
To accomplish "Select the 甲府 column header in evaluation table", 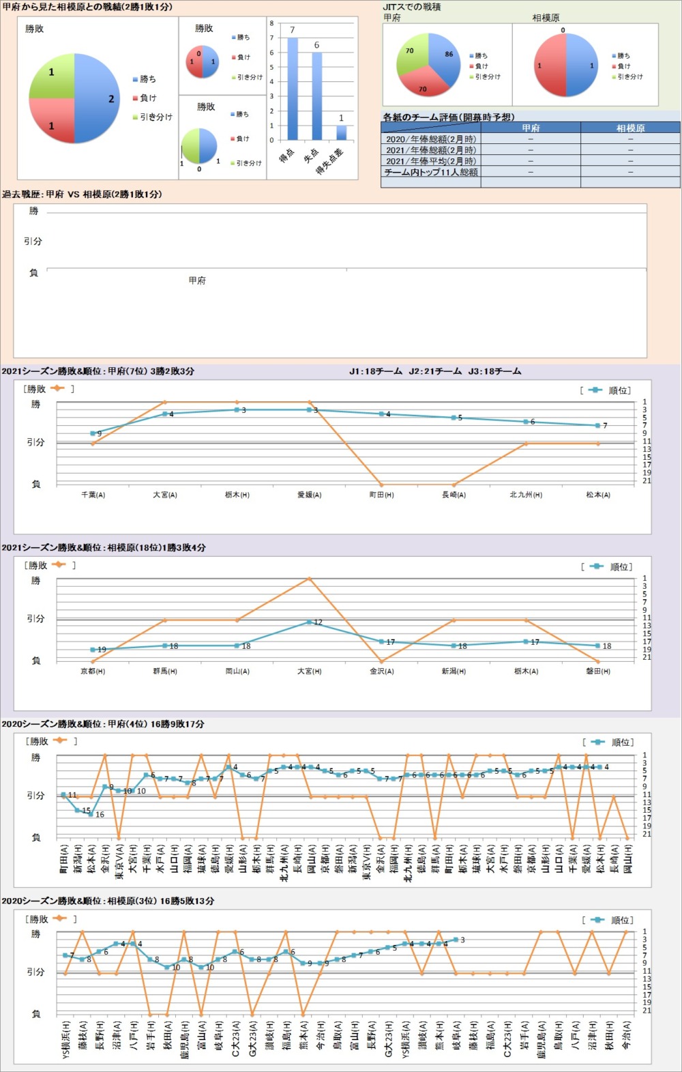I will (x=531, y=128).
